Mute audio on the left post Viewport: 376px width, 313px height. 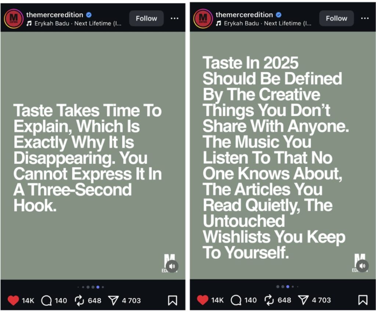172,266
